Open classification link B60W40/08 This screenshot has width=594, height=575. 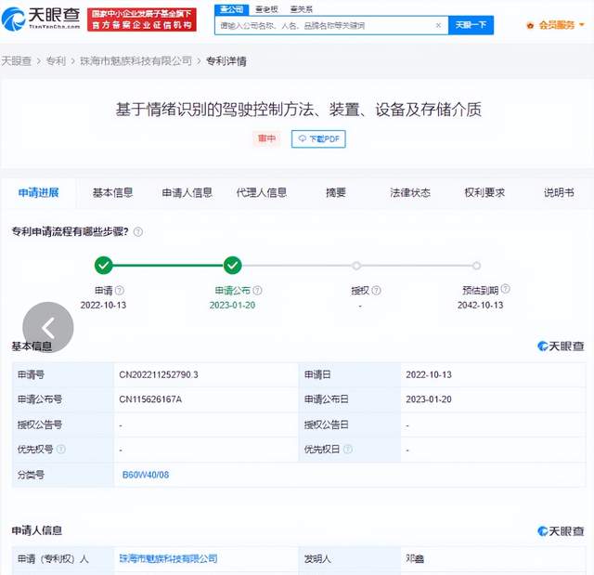146,475
